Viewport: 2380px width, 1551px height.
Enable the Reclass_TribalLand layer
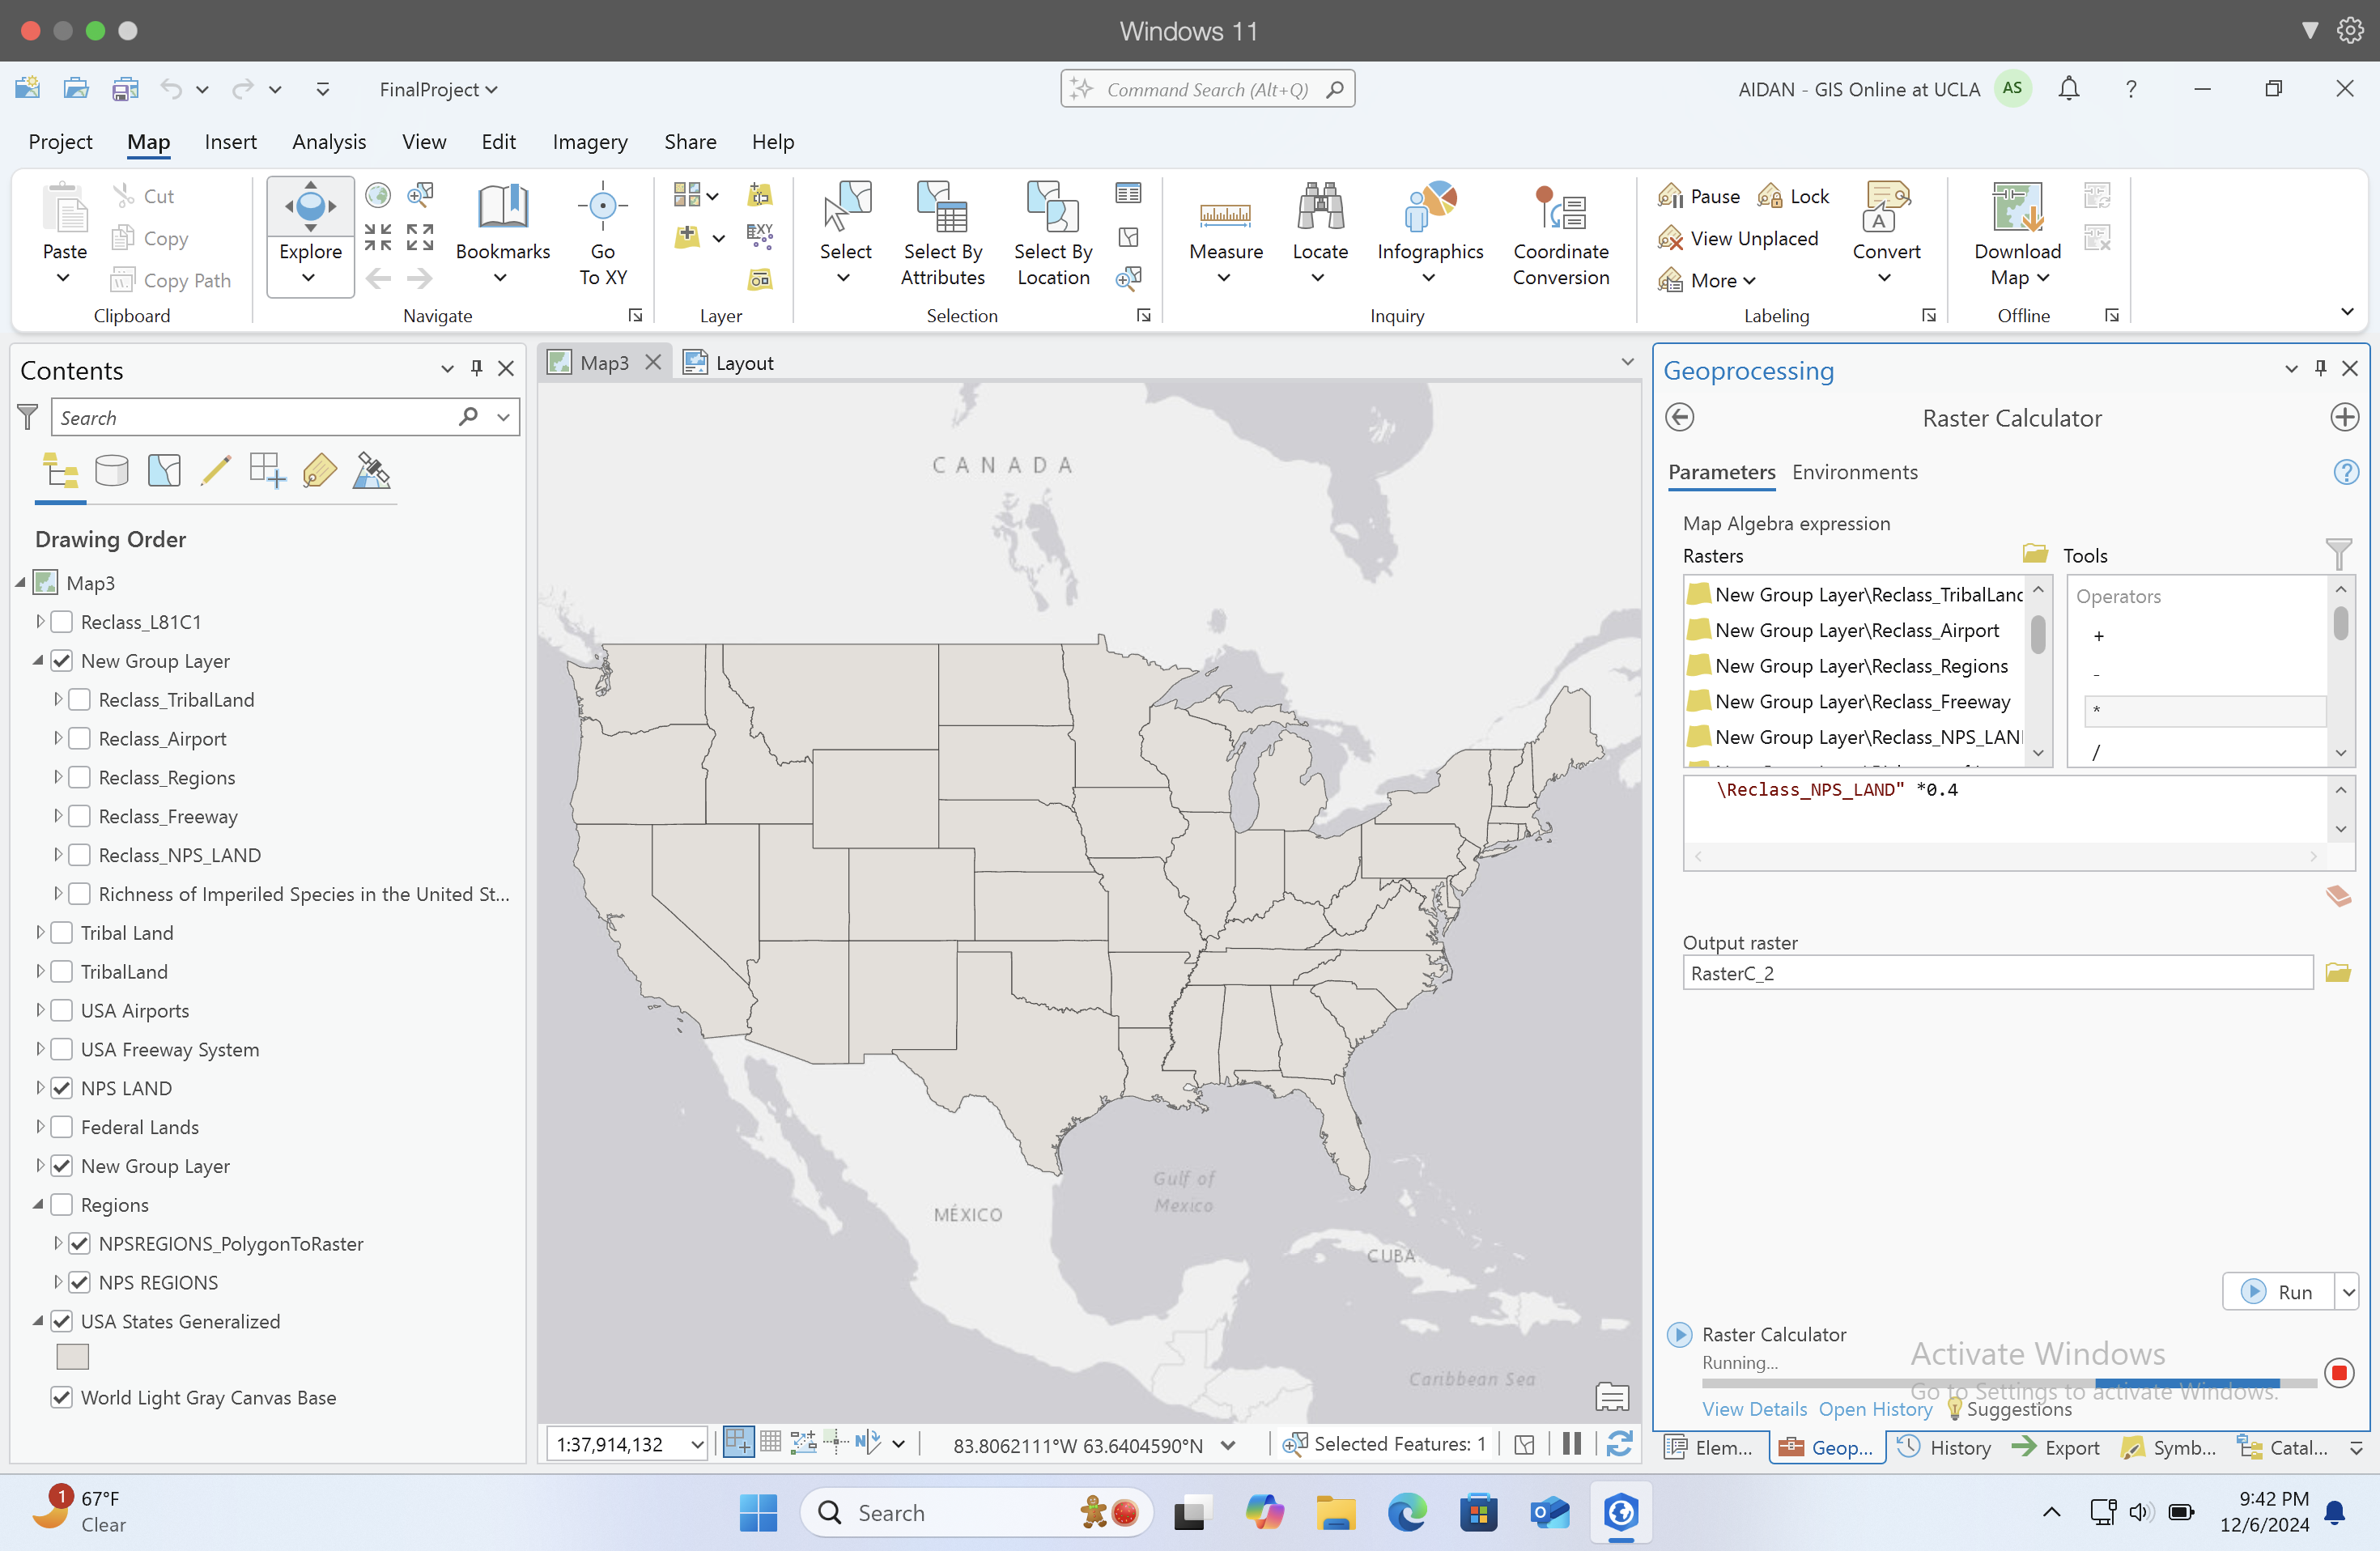coord(79,700)
